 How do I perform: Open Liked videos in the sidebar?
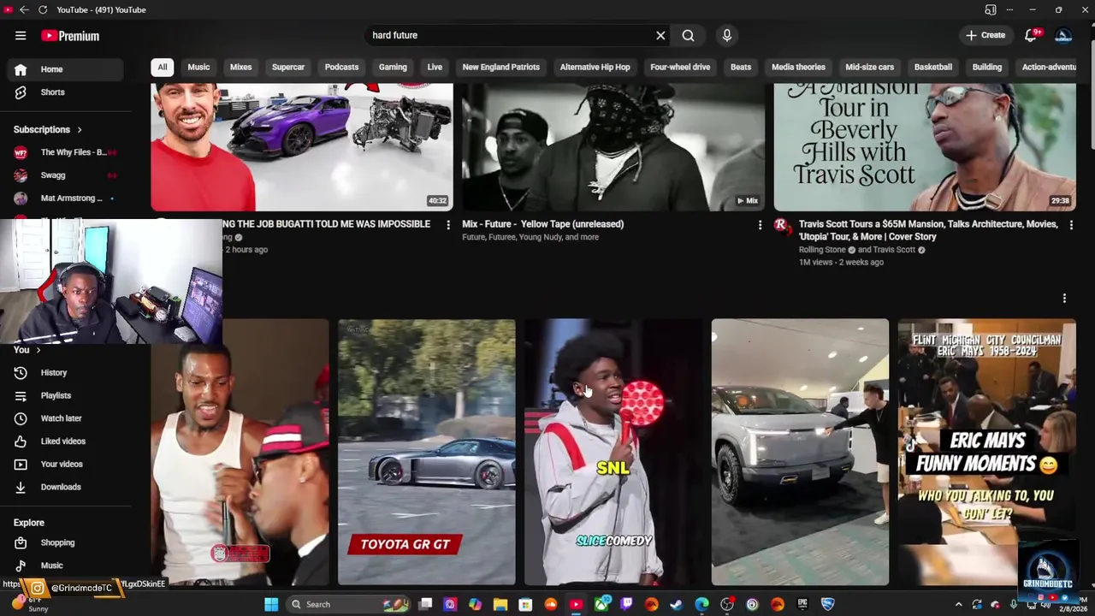pos(65,441)
